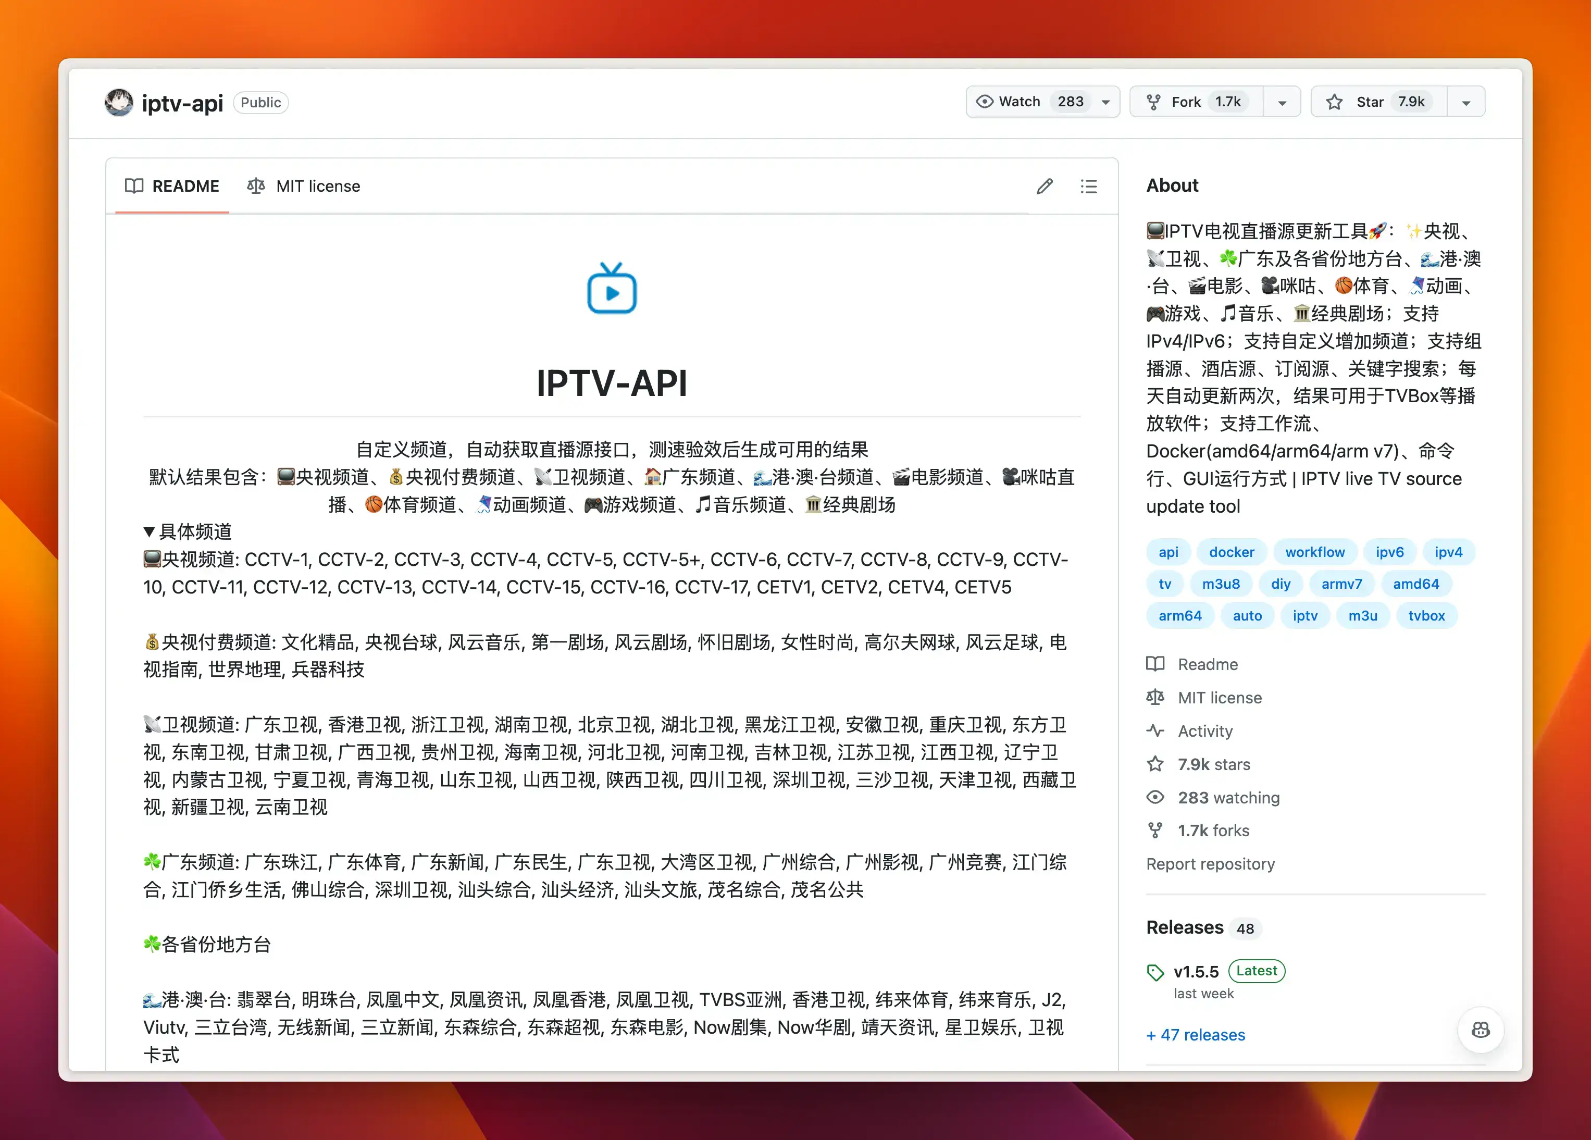Open the Fork options dropdown arrow

(x=1283, y=103)
